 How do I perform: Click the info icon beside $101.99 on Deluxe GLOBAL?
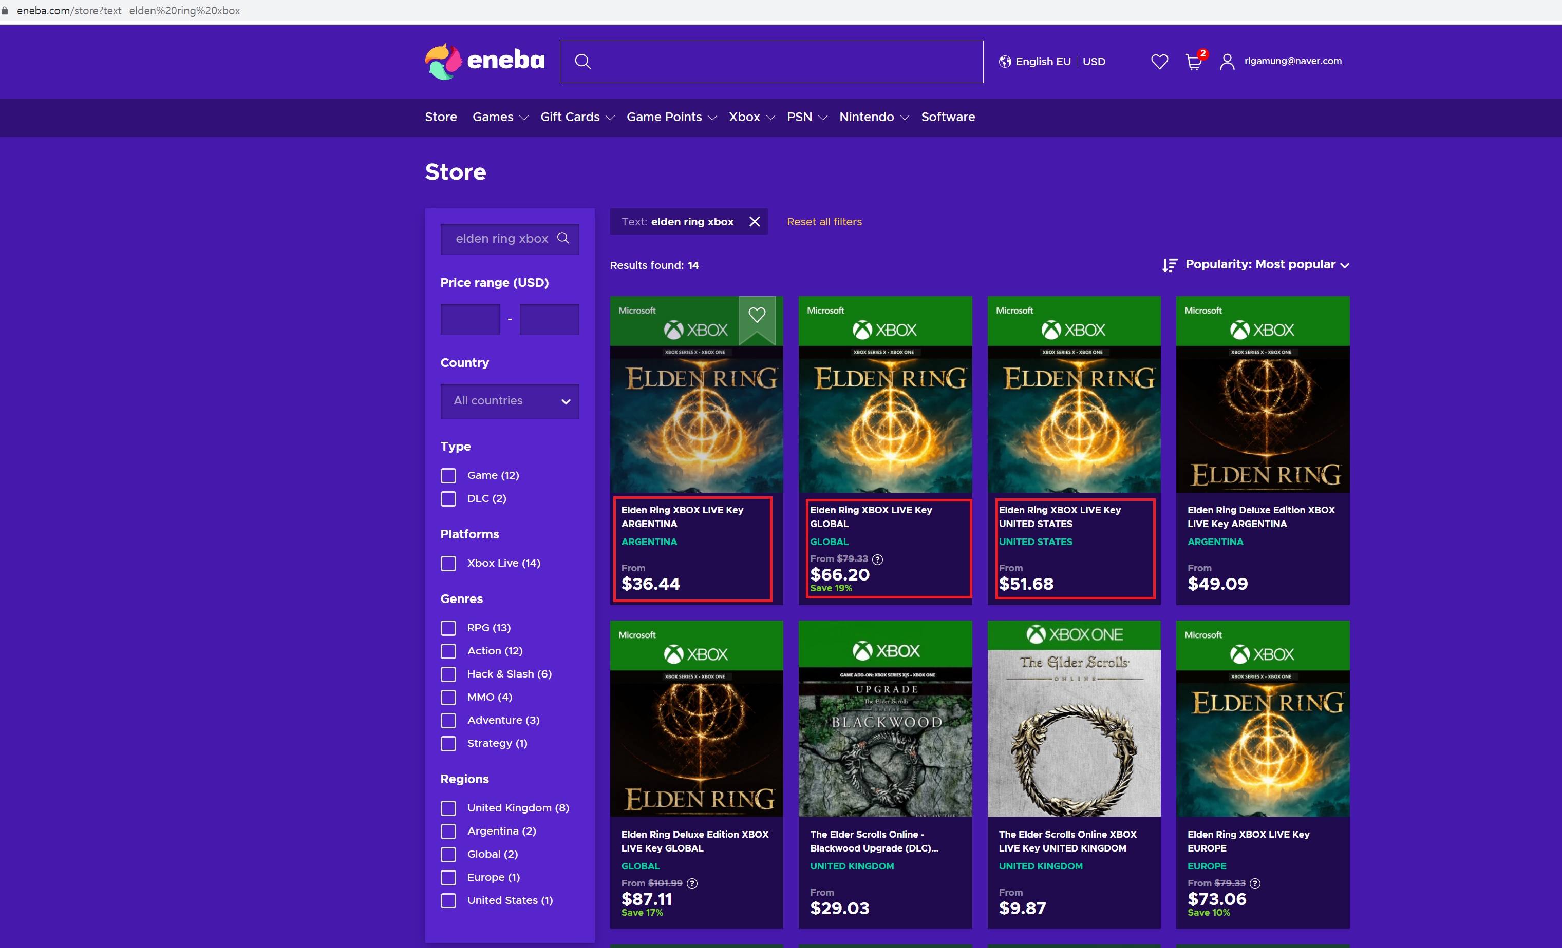[x=692, y=883]
